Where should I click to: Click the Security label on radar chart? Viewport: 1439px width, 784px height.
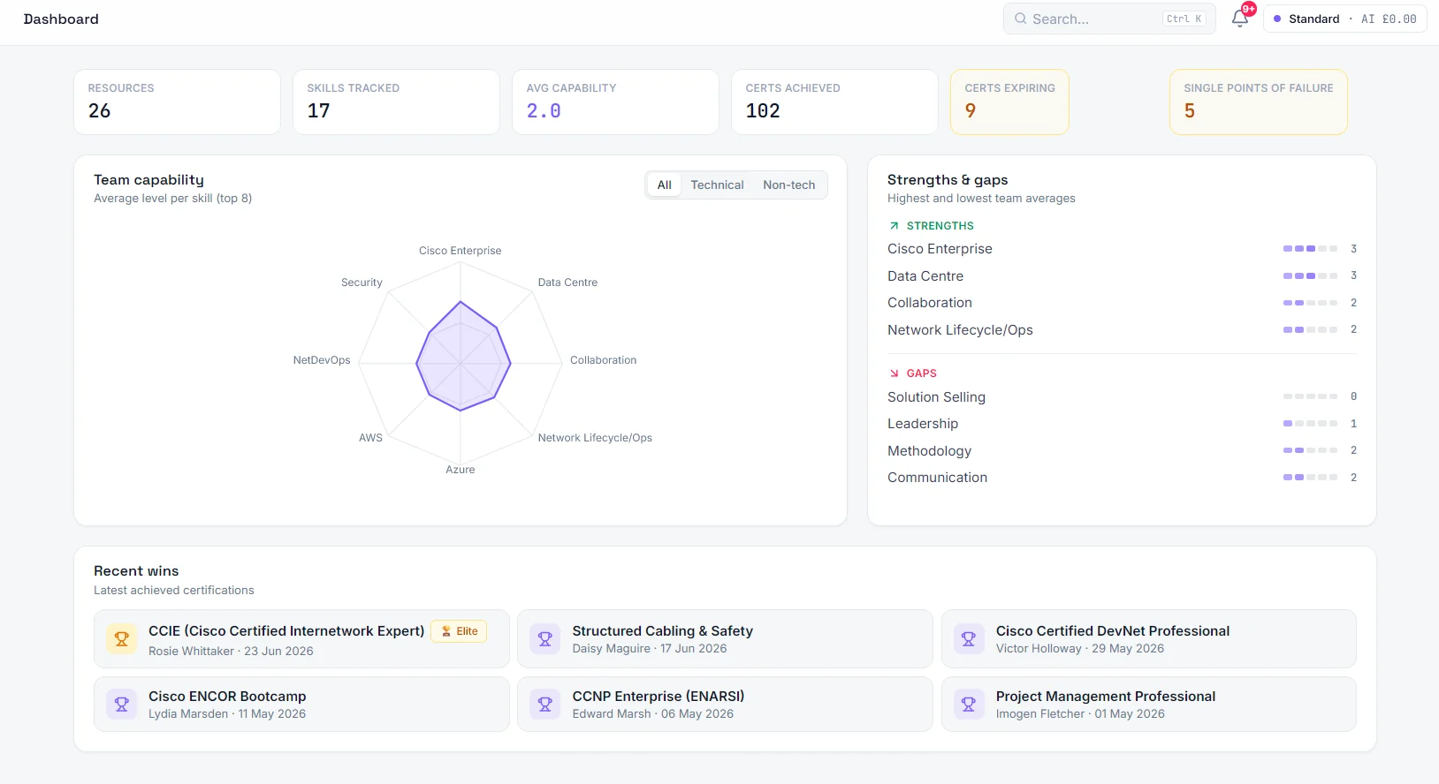coord(362,283)
